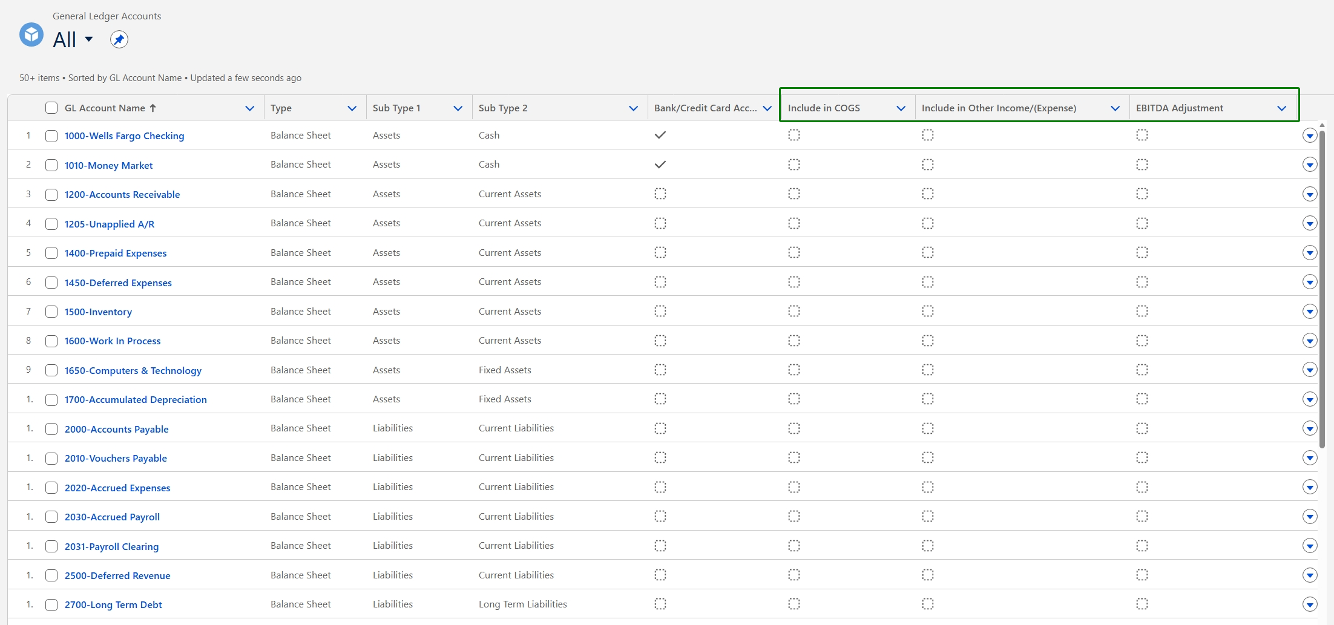The image size is (1334, 625).
Task: Check the row for 1000-Wells Fargo Checking
Action: click(x=51, y=136)
